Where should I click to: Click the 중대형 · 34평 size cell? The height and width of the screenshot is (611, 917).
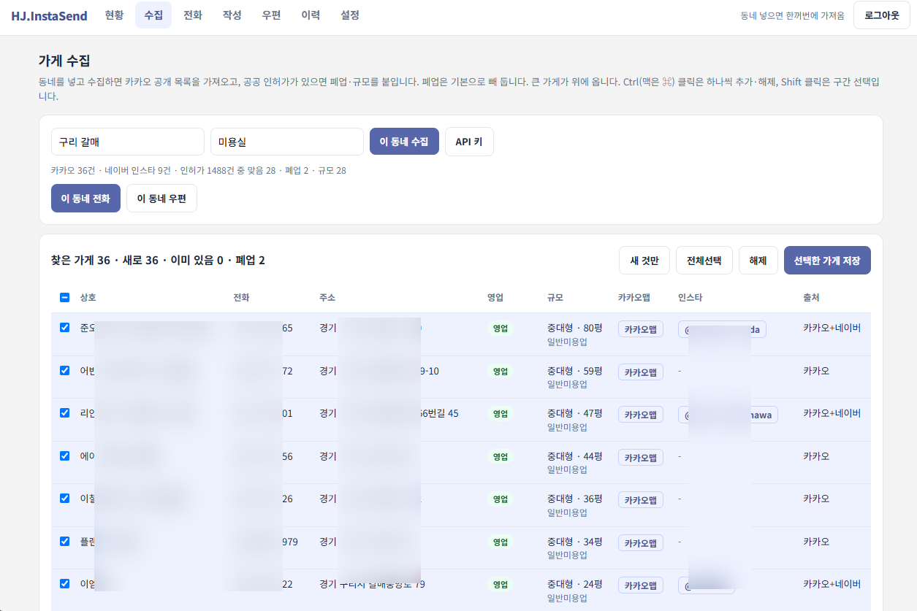(575, 542)
